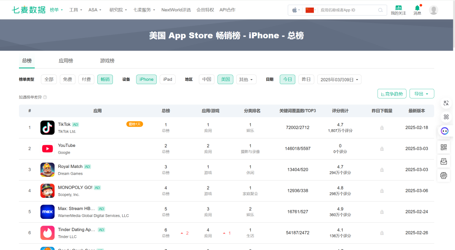Click the 竞争趋势 button

392,94
